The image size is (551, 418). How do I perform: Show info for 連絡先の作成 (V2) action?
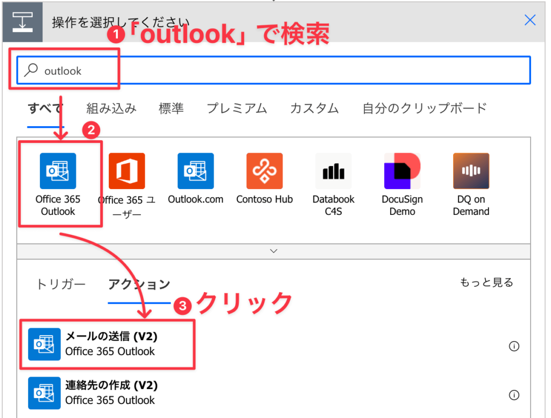pyautogui.click(x=514, y=395)
